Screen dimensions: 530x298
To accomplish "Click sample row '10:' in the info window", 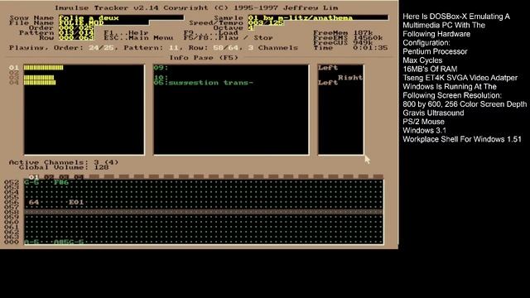I will click(x=161, y=78).
